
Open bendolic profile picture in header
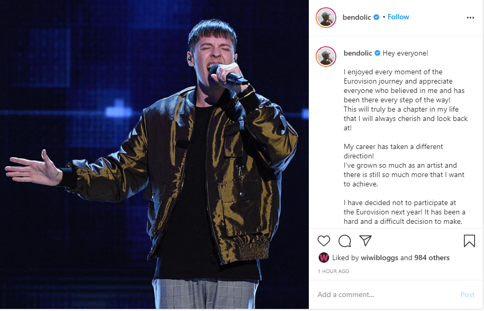click(326, 18)
